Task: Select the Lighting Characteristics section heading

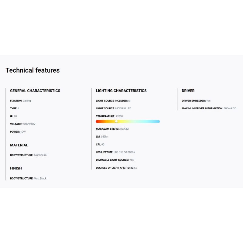Action: point(121,91)
